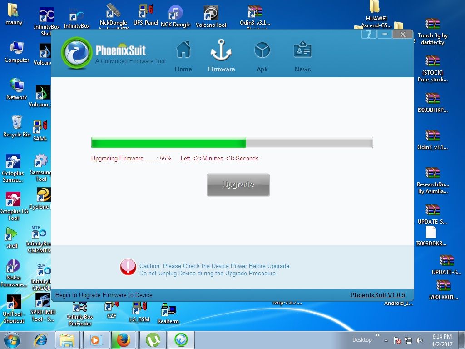
Task: Click the help question mark button
Action: pyautogui.click(x=368, y=35)
